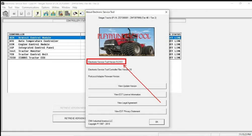Click the tractor image in About dialog
Image resolution: width=252 pixels, height=136 pixels.
pyautogui.click(x=127, y=42)
